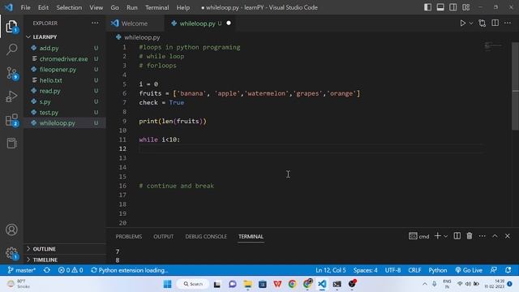
Task: Click the open changes compare icon
Action: click(483, 24)
